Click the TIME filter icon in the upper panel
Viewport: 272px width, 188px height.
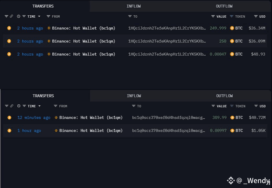click(x=24, y=16)
